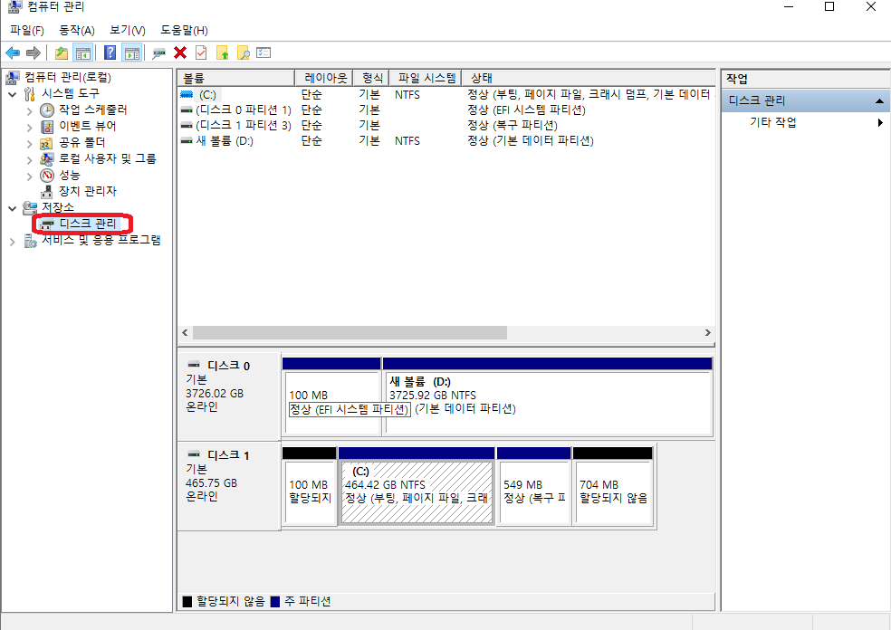
Task: Select 새 볼륨 (D:) 3725.92 GB partition block
Action: 547,396
